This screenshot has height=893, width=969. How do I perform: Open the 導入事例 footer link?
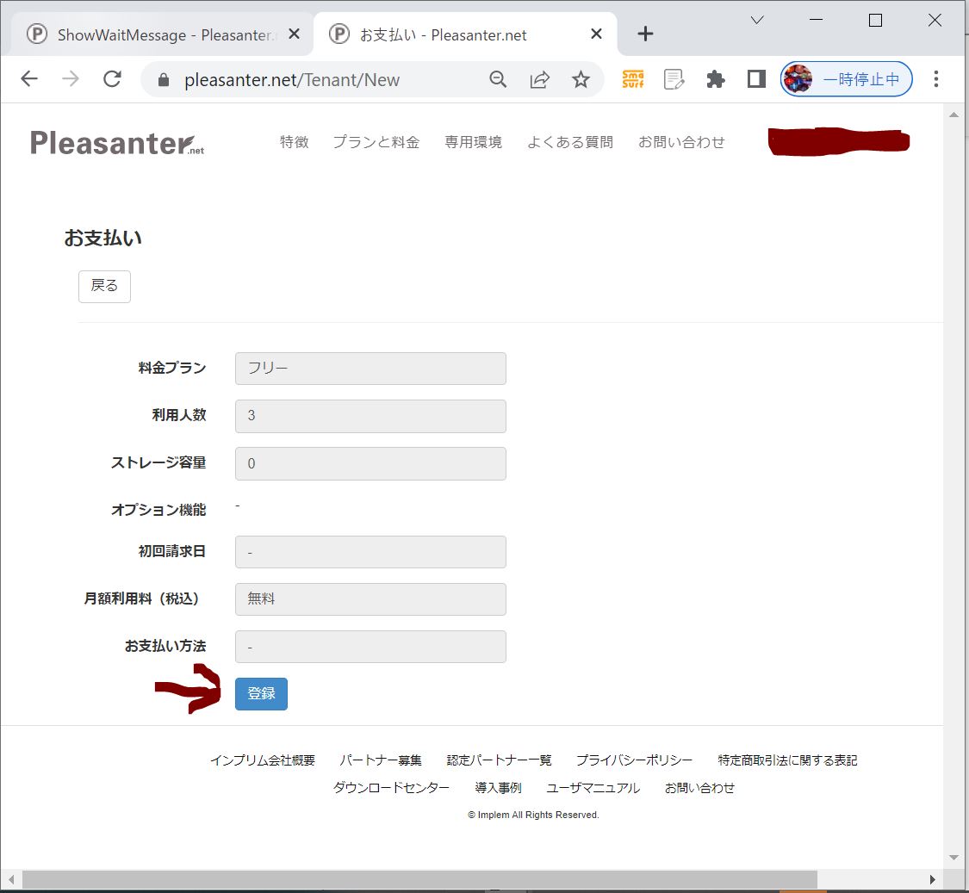[498, 788]
